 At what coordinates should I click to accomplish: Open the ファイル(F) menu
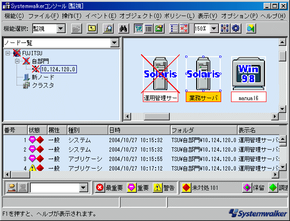[43, 16]
